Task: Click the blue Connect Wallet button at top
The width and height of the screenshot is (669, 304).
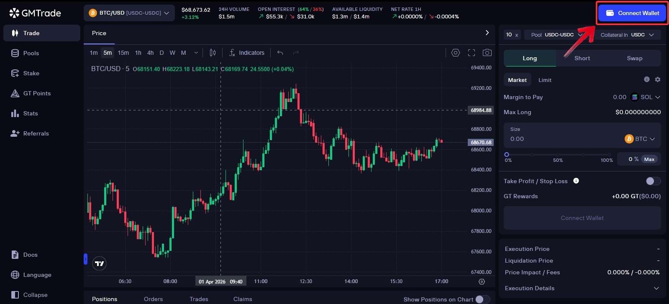Action: 632,13
